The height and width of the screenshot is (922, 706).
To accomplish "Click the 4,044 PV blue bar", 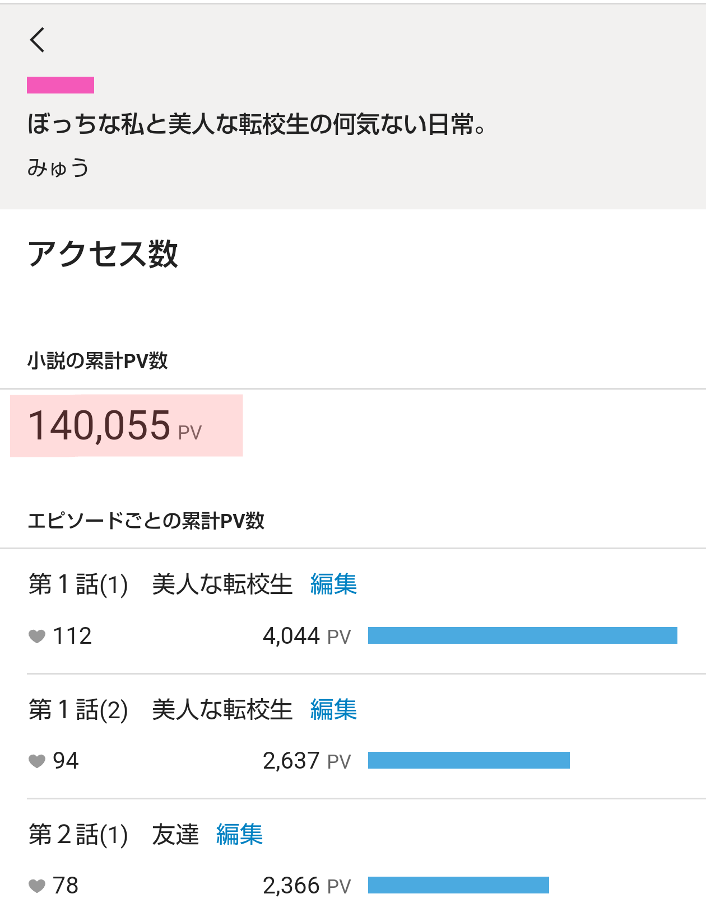I will [x=522, y=636].
